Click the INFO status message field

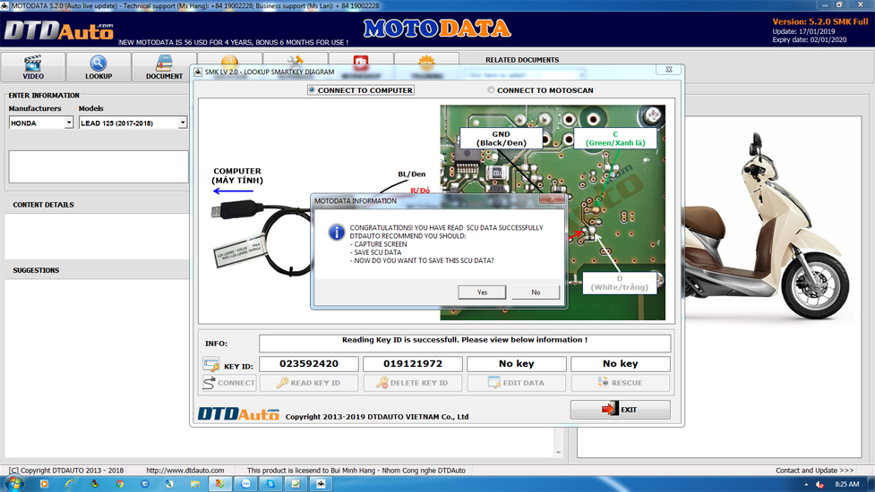pyautogui.click(x=465, y=343)
